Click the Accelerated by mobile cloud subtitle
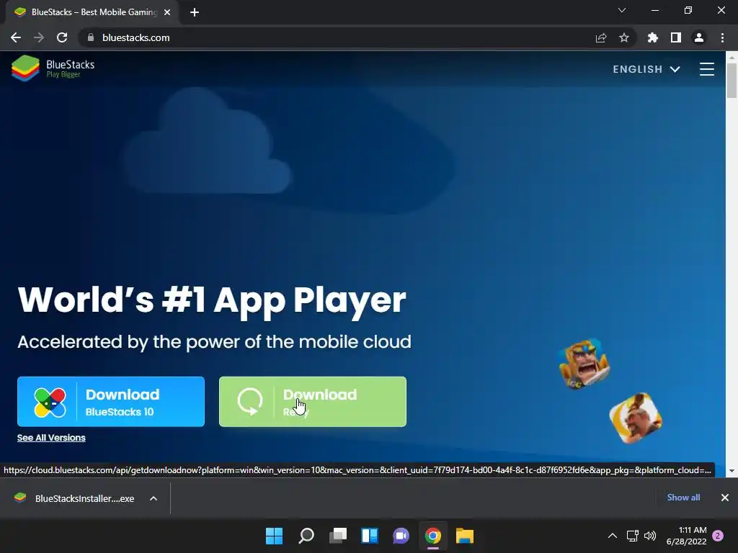 tap(214, 342)
